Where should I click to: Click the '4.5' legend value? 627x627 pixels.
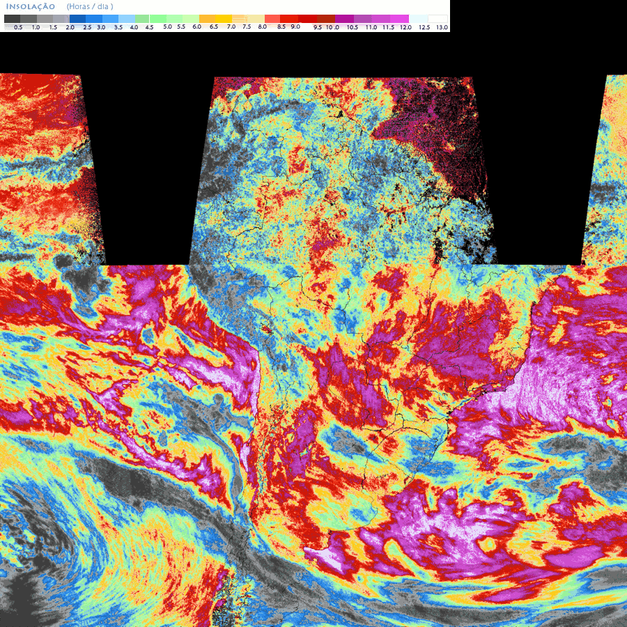point(149,27)
